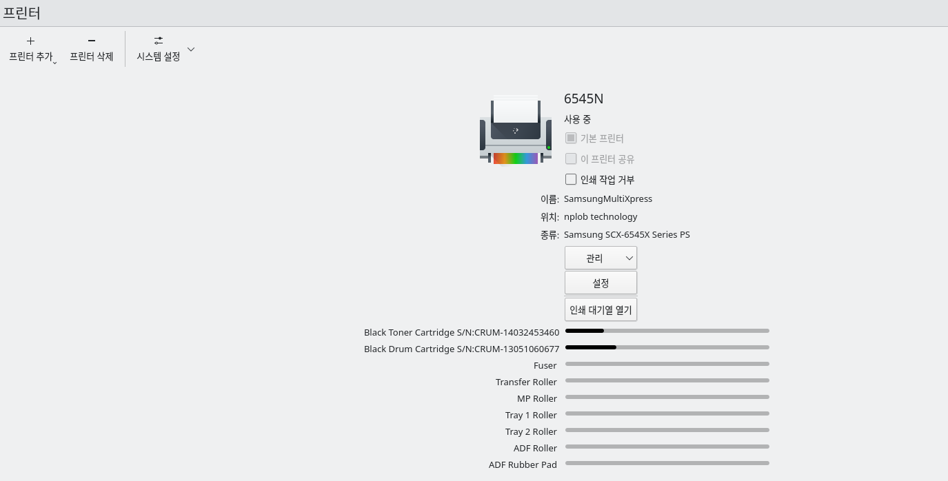Click the Tray 2 Roller label

531,431
